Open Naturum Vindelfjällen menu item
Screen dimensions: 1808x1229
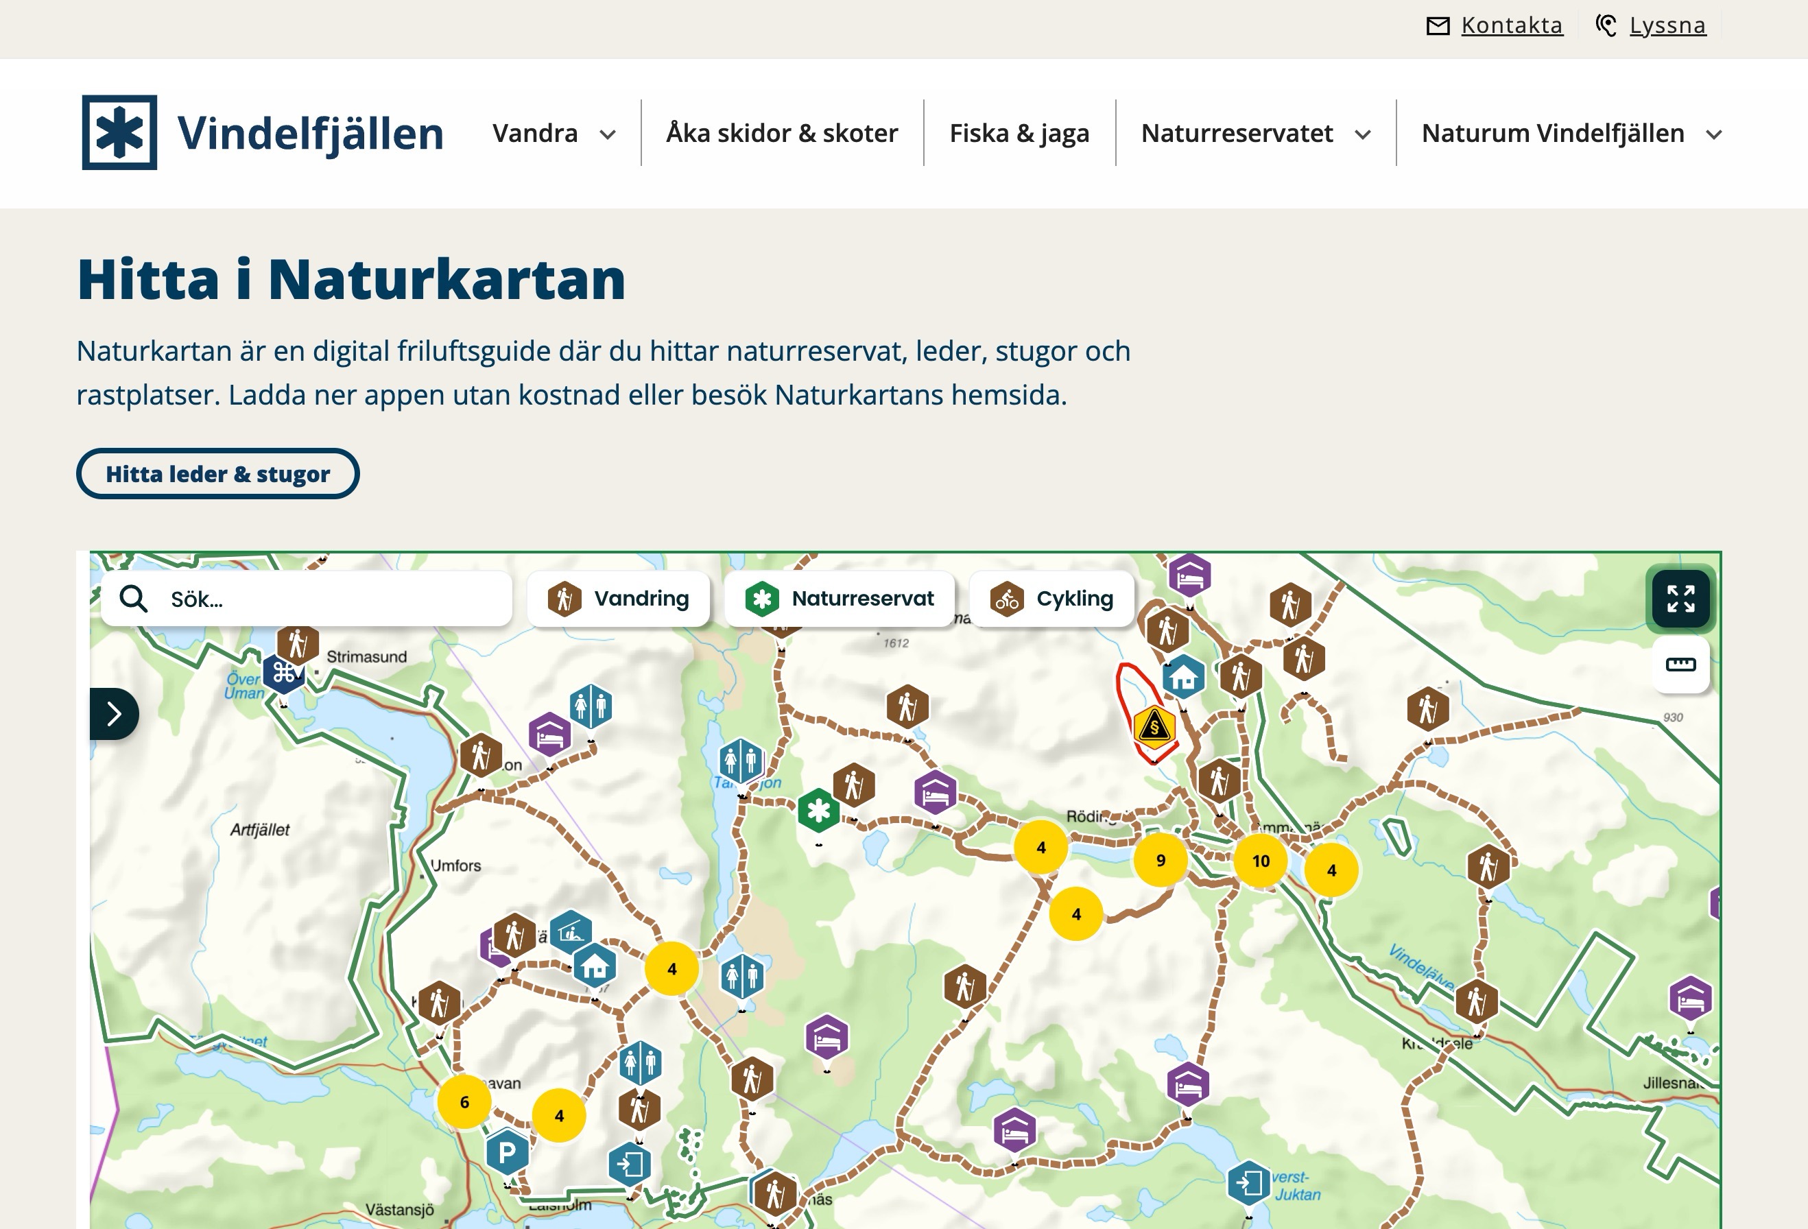(x=1553, y=133)
